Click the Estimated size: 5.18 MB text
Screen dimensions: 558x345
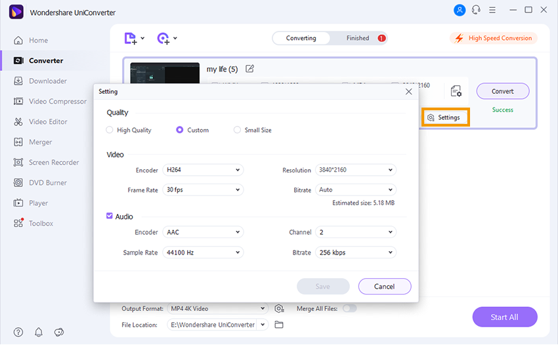pos(363,203)
